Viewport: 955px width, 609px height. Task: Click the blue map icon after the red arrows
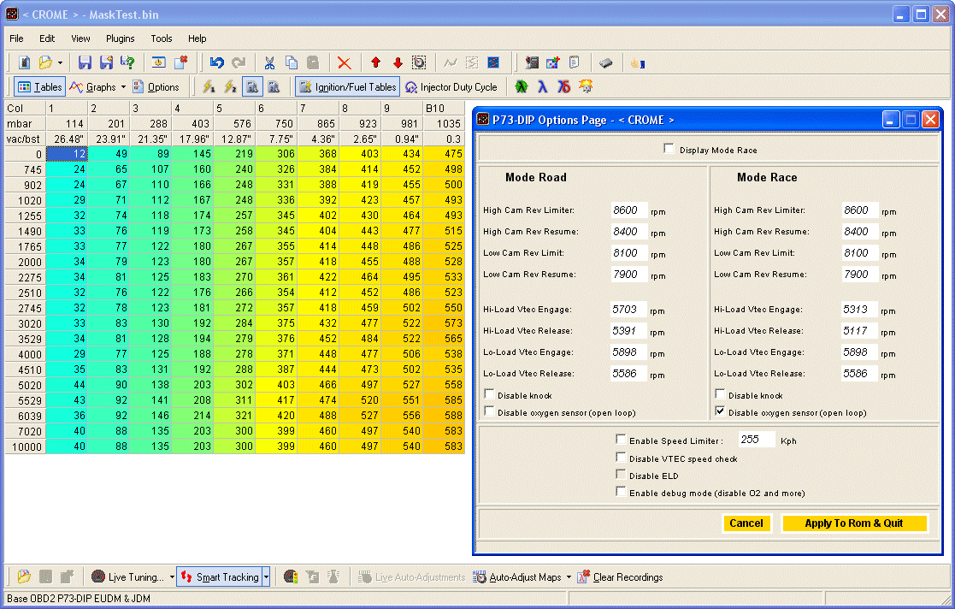point(493,62)
